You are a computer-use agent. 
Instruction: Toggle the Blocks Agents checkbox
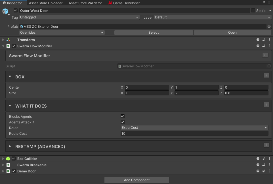pyautogui.click(x=123, y=116)
